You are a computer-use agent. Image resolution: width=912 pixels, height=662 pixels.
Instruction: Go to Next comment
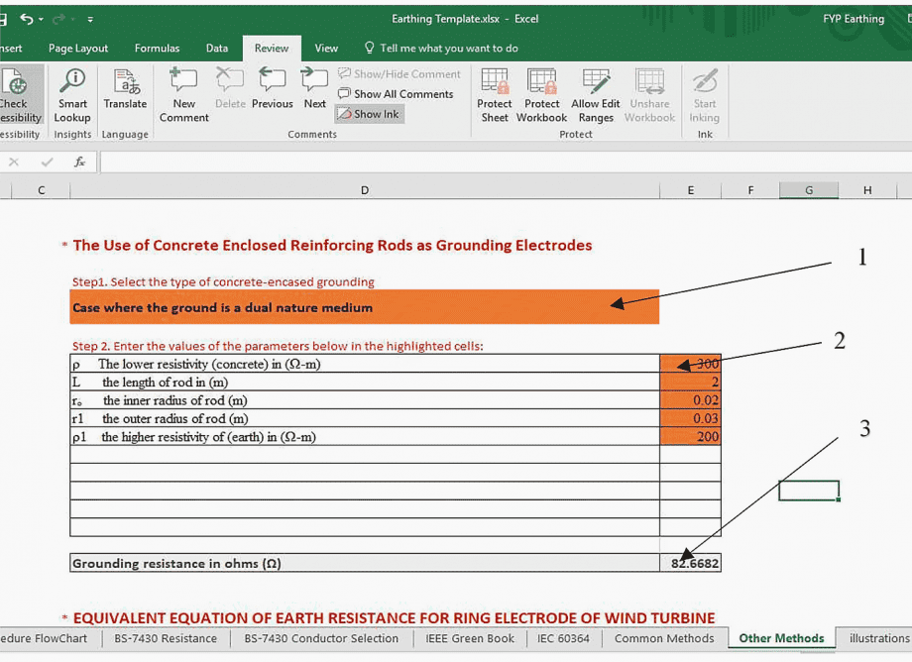click(x=314, y=89)
